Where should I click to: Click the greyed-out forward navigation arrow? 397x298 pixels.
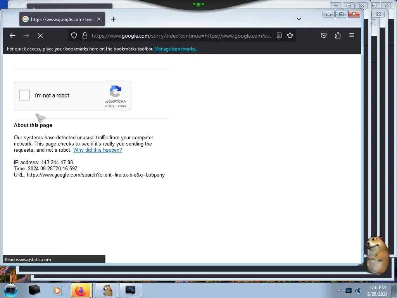(x=26, y=36)
